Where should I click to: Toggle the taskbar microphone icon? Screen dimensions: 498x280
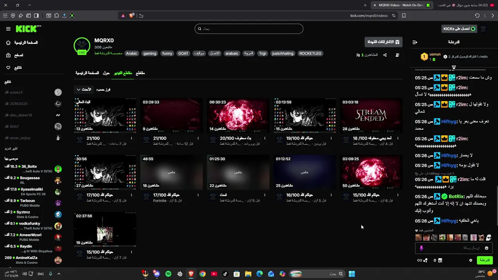point(50,274)
